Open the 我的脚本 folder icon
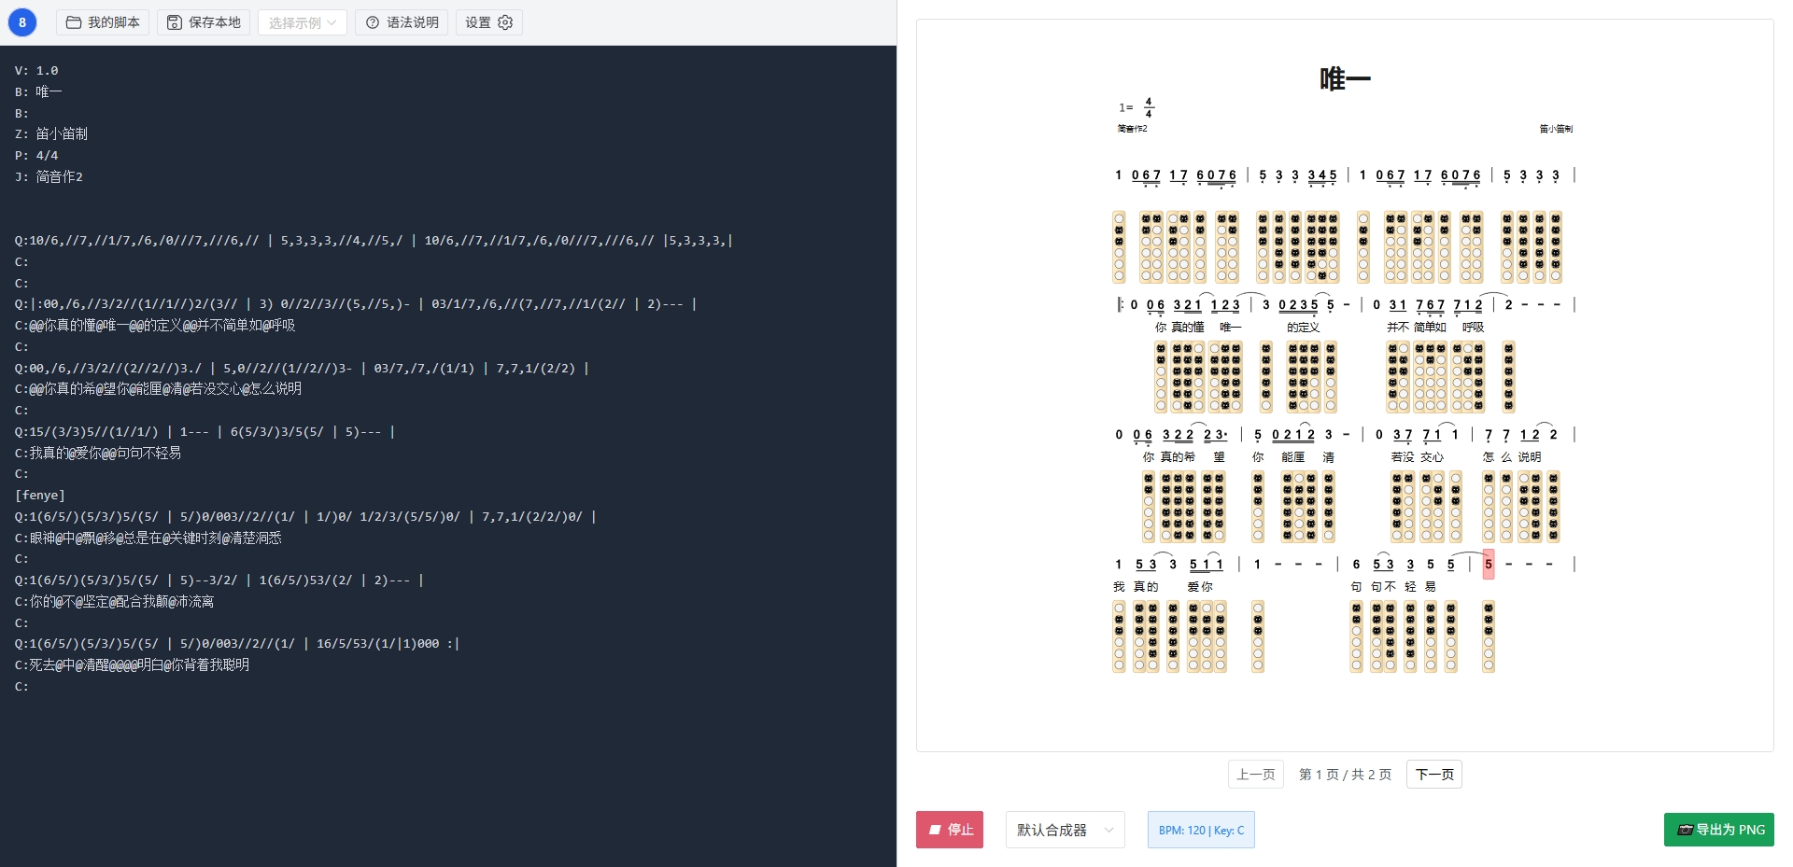 pos(75,22)
